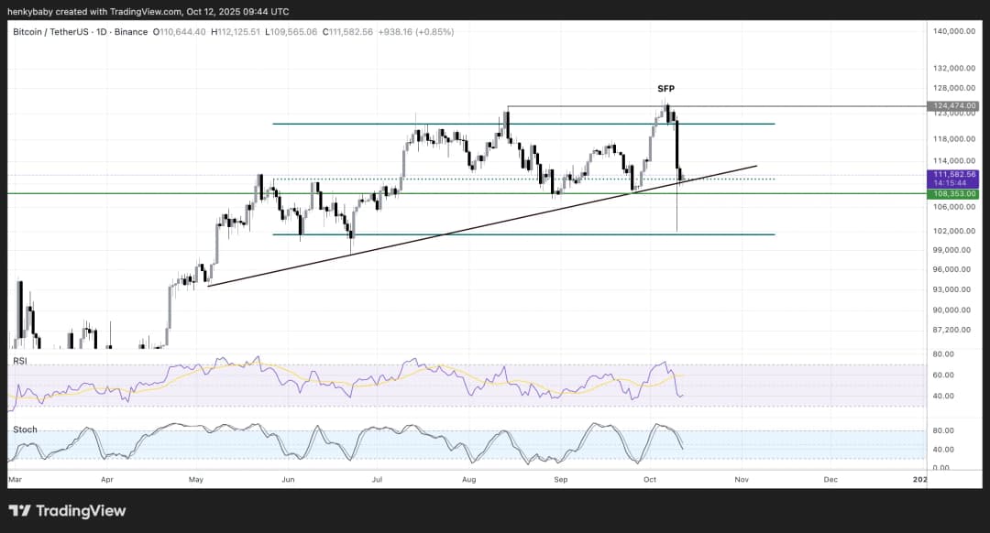Click the RSI indicator label

point(18,362)
